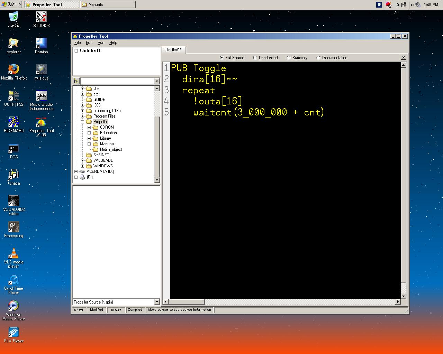Select the Full Source view radio button
443x354 pixels.
(222, 58)
